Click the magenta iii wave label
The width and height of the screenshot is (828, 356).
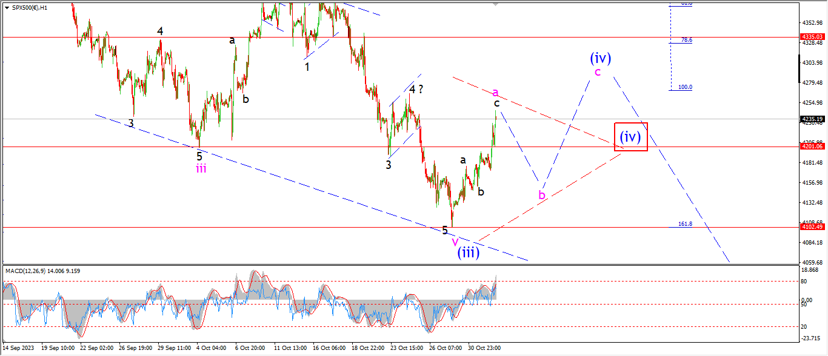201,169
